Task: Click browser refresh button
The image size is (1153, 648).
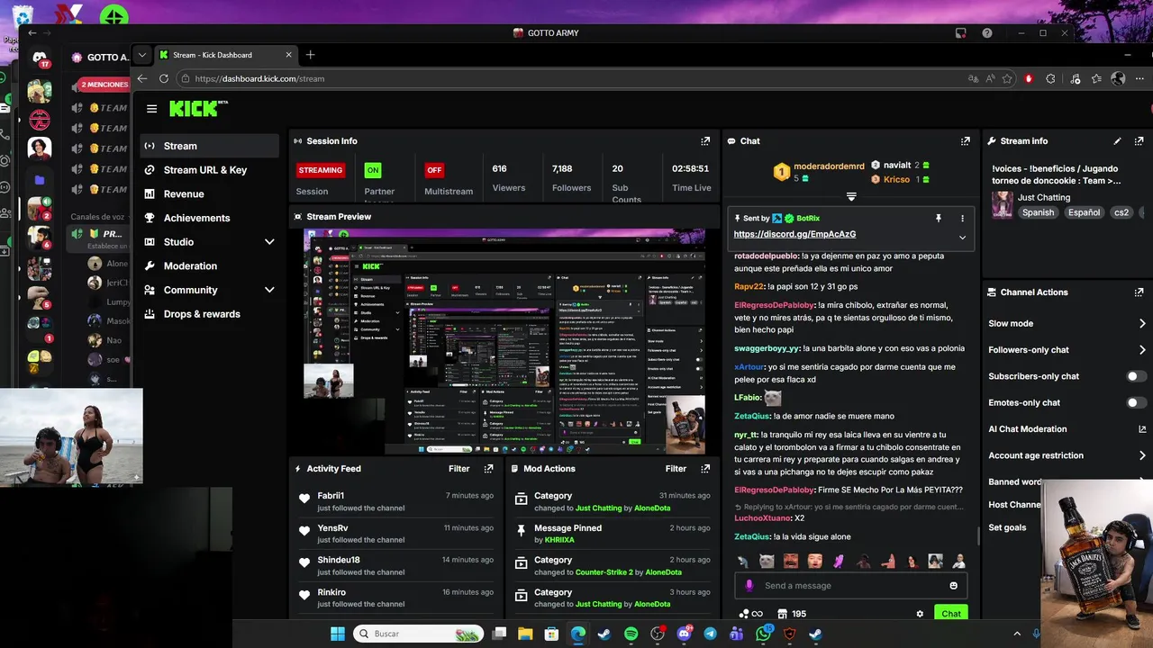Action: pyautogui.click(x=164, y=79)
